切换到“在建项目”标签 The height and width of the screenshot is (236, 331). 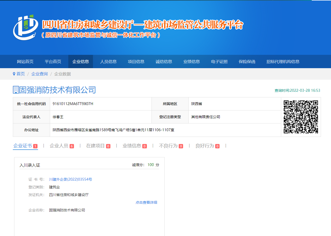[x=94, y=146]
